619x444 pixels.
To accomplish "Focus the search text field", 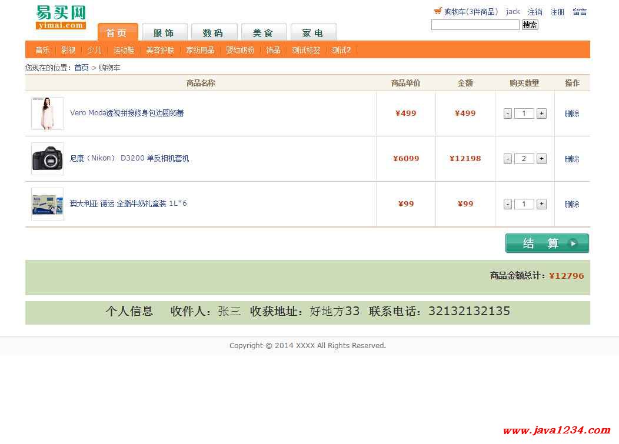I will [475, 25].
